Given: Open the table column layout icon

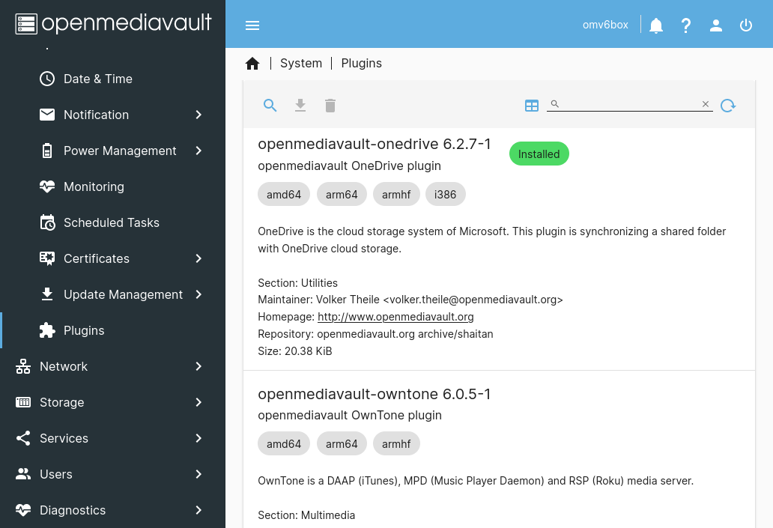Looking at the screenshot, I should [532, 106].
